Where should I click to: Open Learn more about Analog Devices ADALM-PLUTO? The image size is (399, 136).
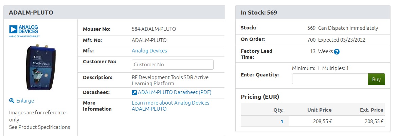pyautogui.click(x=170, y=106)
